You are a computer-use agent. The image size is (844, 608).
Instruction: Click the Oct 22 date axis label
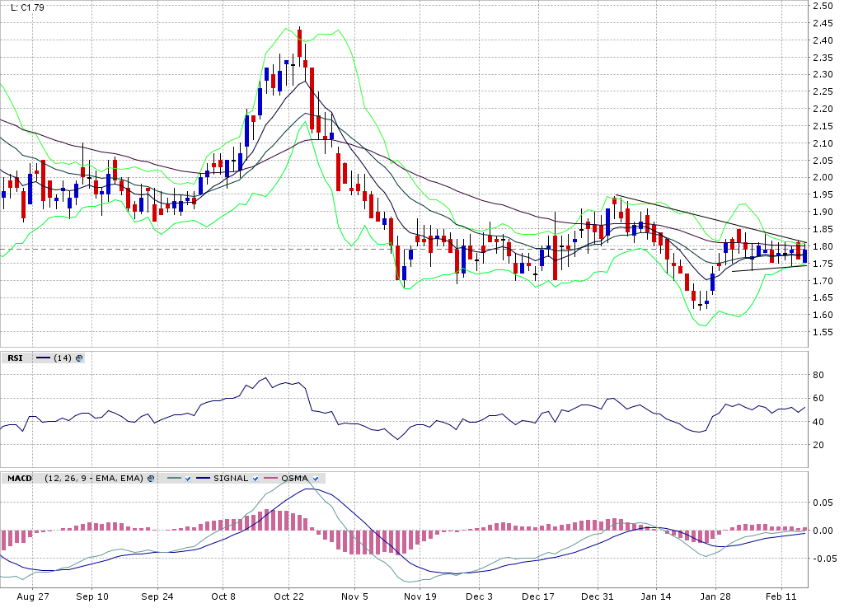[x=288, y=596]
